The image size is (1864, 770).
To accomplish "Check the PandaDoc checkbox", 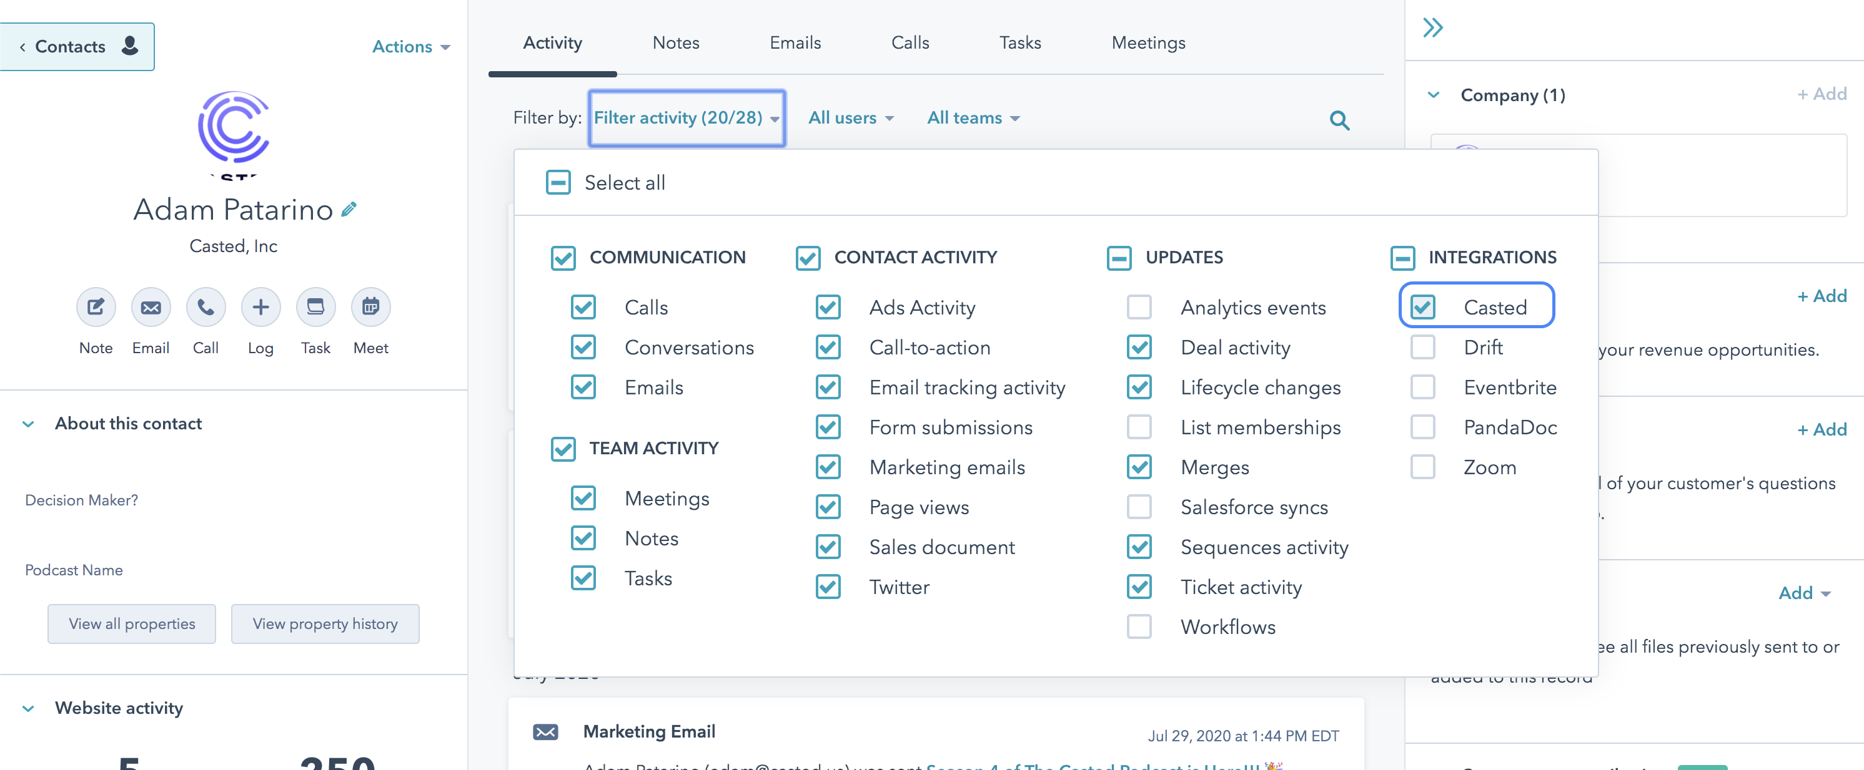I will coord(1422,427).
